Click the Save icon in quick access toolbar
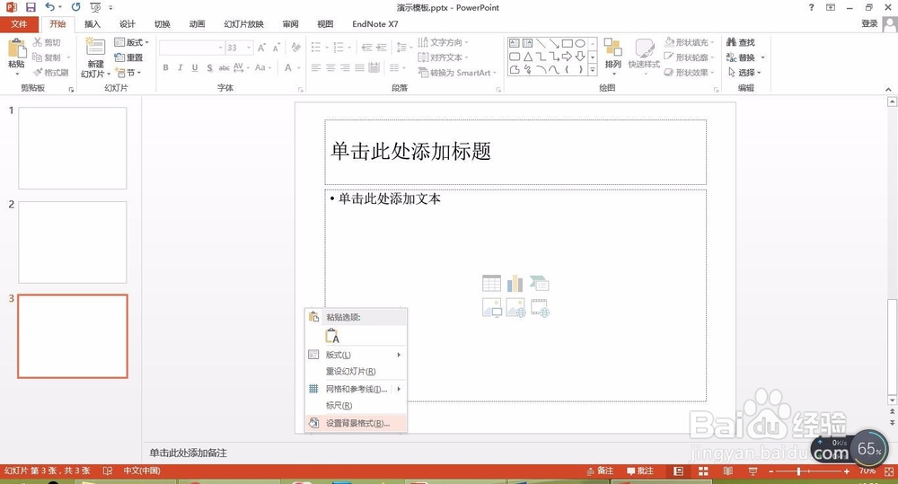Image resolution: width=898 pixels, height=484 pixels. [31, 7]
